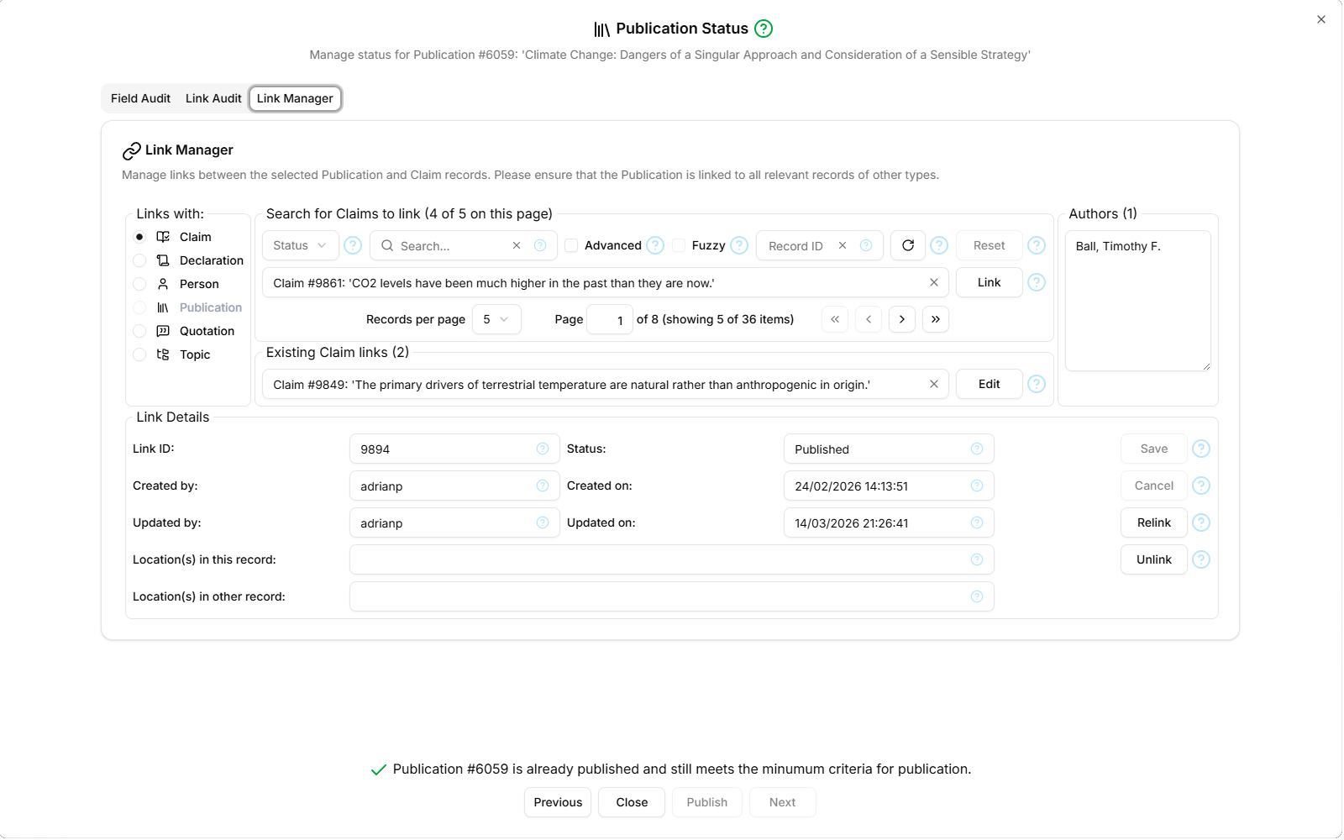Click the Created by adrianp field
Screen dimensions: 1344x840
(454, 486)
